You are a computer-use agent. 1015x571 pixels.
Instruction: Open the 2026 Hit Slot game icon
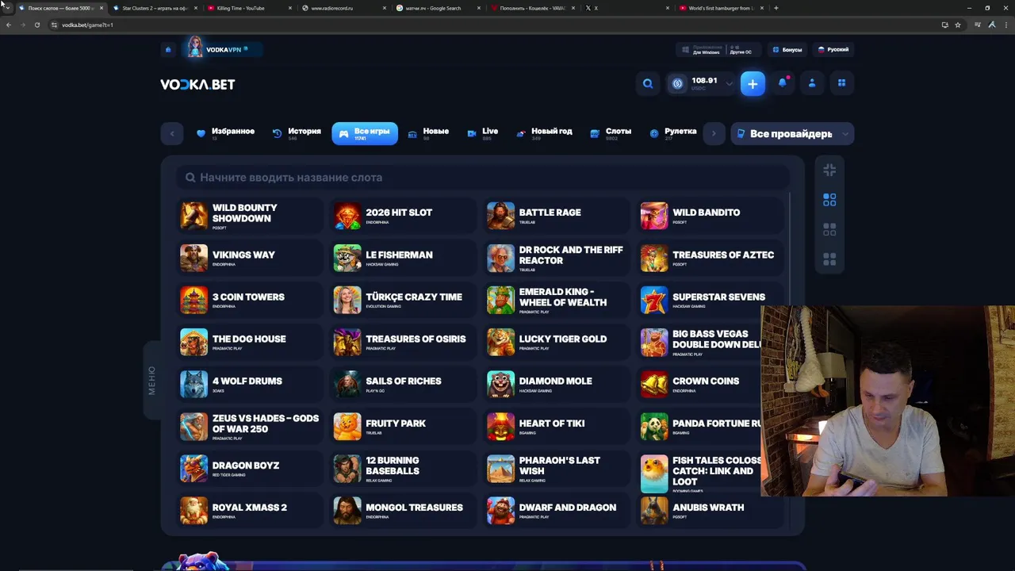click(347, 216)
